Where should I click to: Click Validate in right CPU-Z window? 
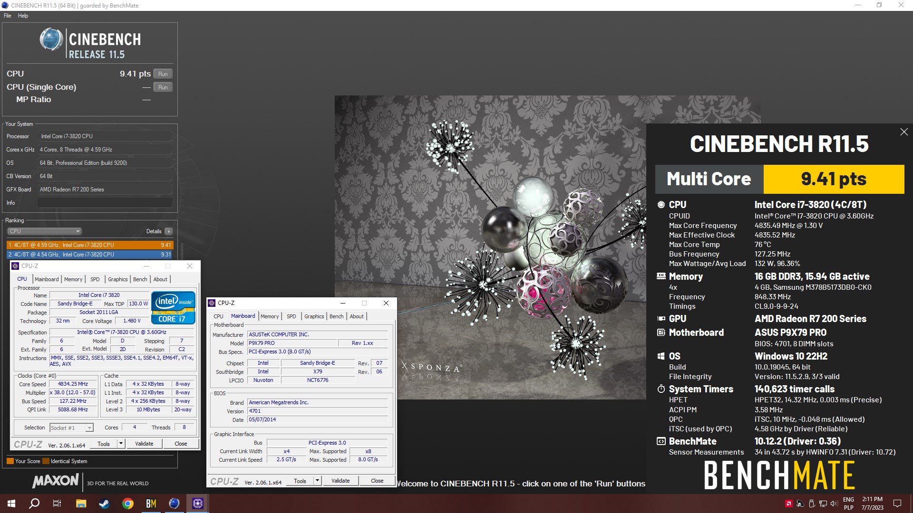click(340, 481)
